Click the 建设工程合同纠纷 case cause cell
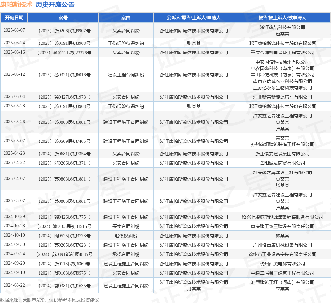 [x=126, y=75]
